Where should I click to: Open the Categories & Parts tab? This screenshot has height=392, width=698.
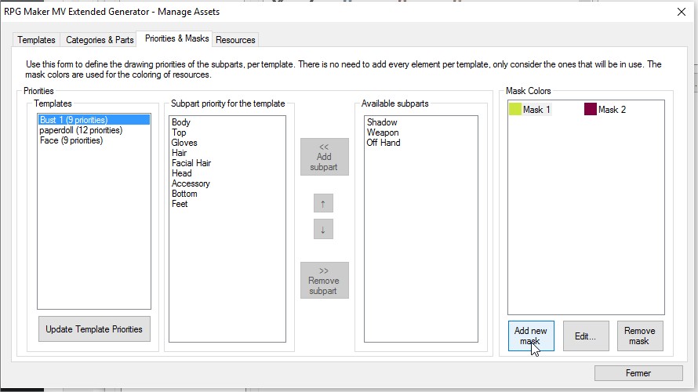coord(100,40)
